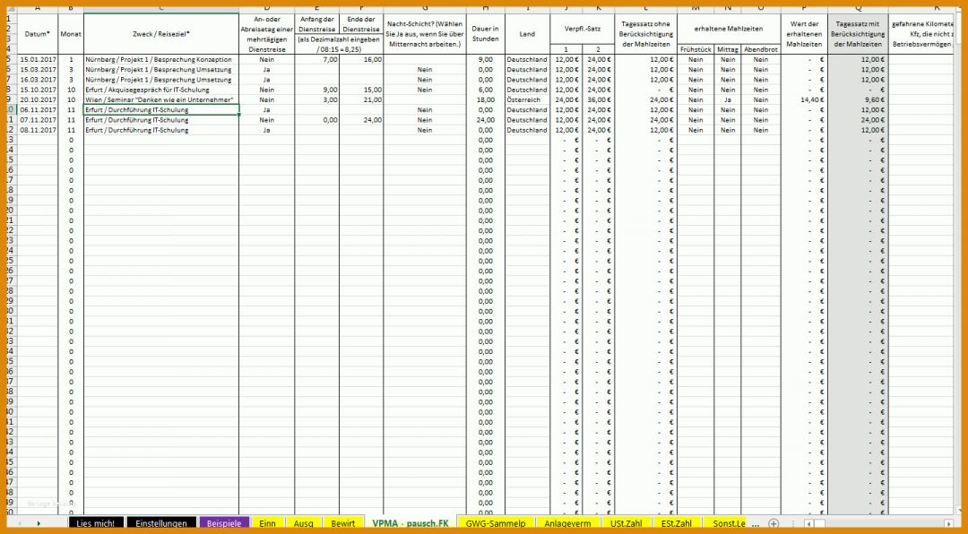Add a new sheet with plus icon
This screenshot has width=968, height=534.
pos(773,523)
